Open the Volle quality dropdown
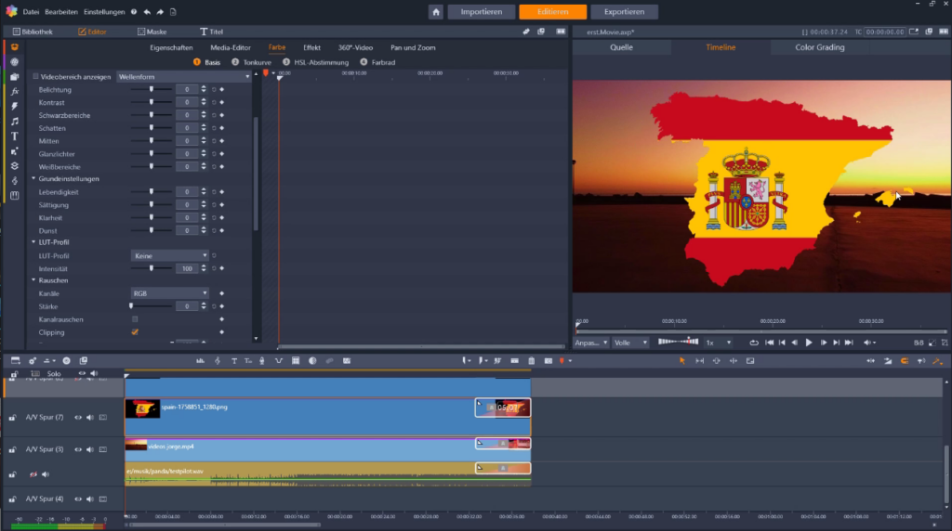Viewport: 952px width, 531px height. point(630,343)
